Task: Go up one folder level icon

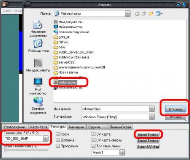Action: tap(144, 14)
